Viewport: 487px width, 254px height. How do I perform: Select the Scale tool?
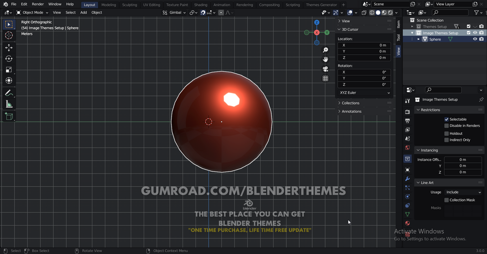(9, 69)
